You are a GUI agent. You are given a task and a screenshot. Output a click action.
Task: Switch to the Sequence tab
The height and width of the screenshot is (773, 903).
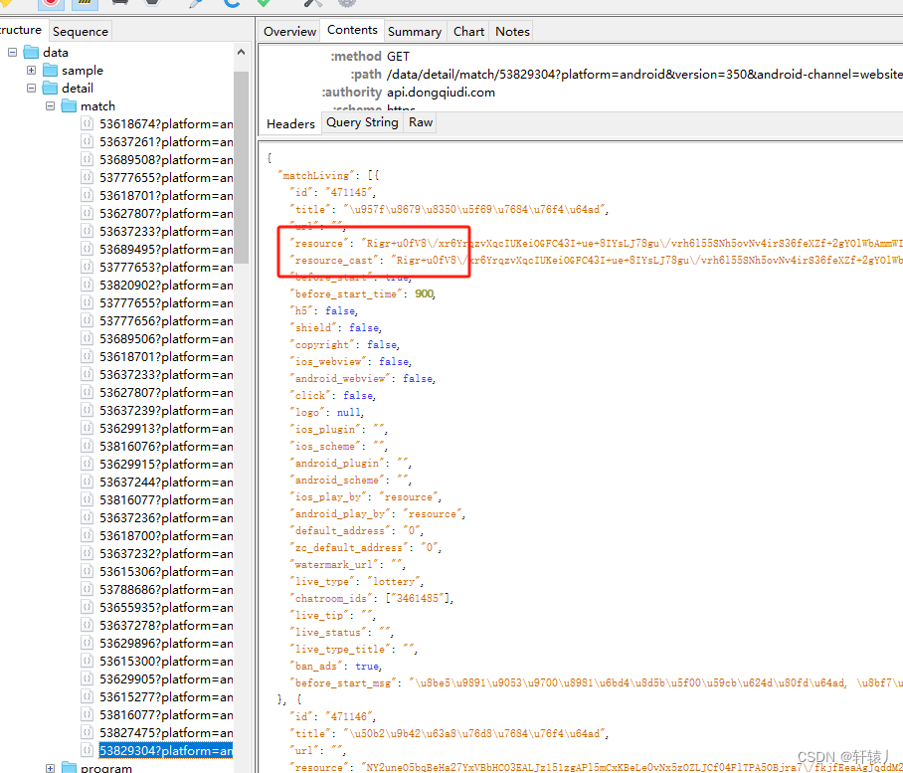point(80,31)
